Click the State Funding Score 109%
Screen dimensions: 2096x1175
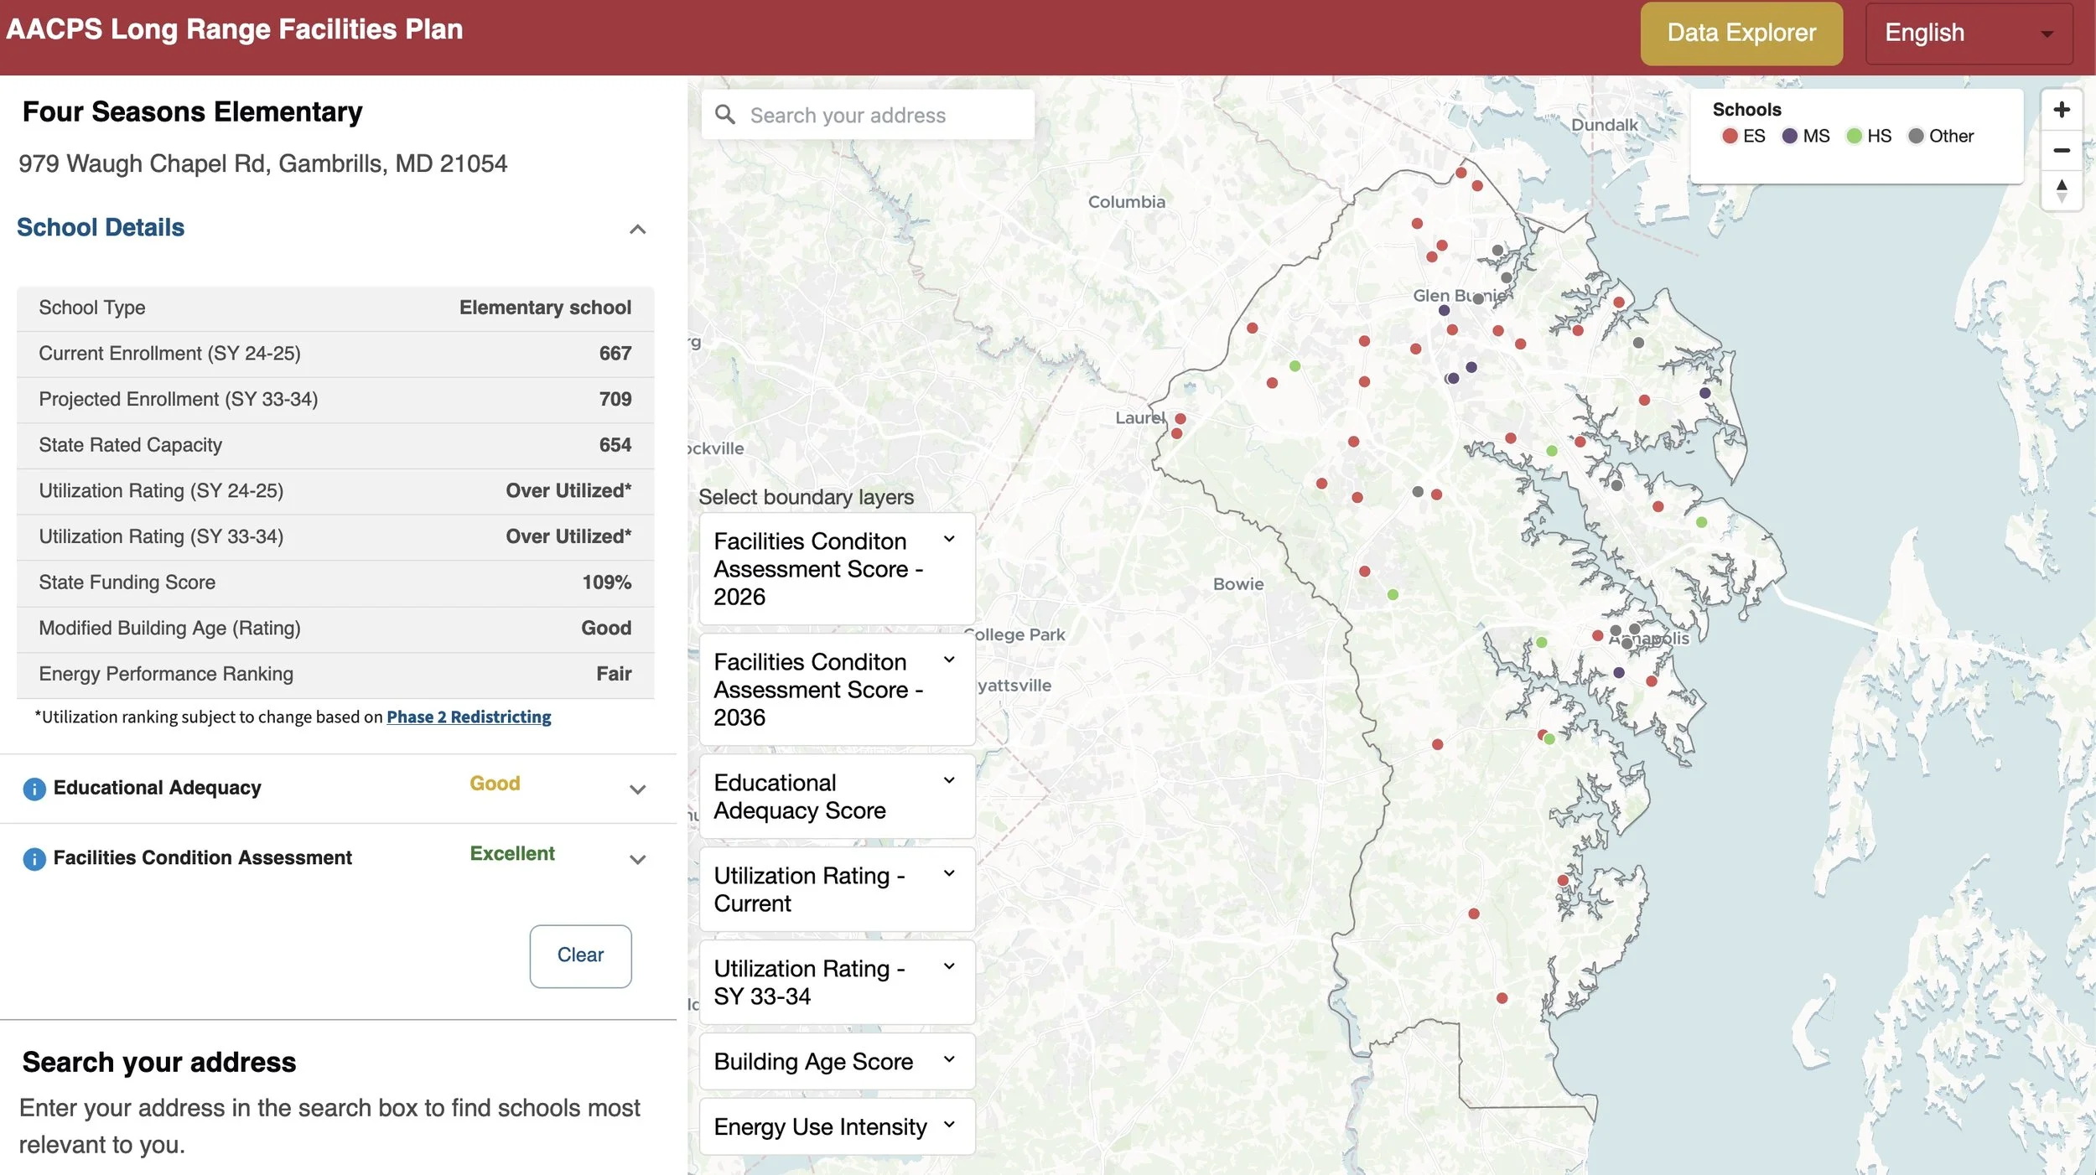click(x=606, y=582)
